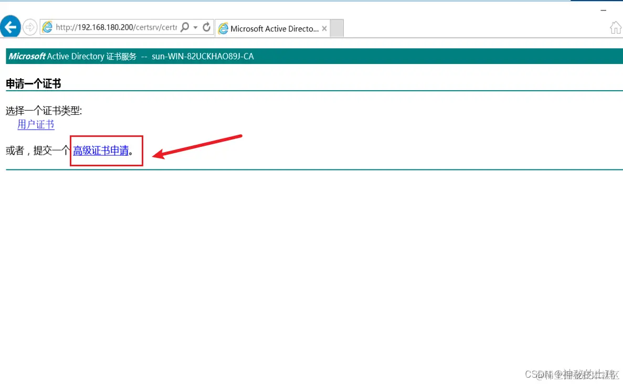The width and height of the screenshot is (623, 384).
Task: Select the Microsoft Active Directory tab
Action: coord(272,28)
